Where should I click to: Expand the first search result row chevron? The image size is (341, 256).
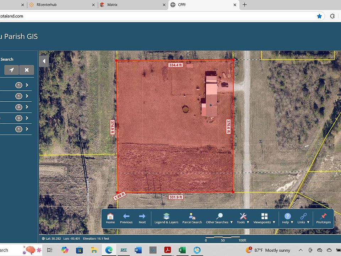tap(27, 85)
